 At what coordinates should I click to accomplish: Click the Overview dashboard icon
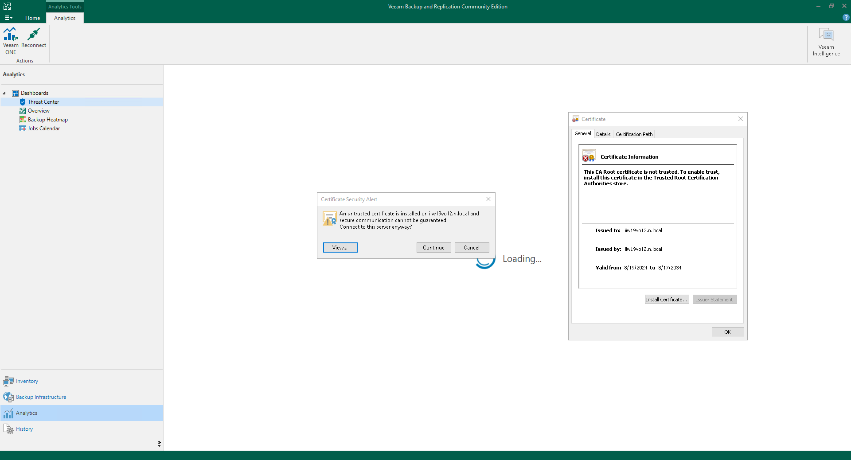tap(23, 111)
